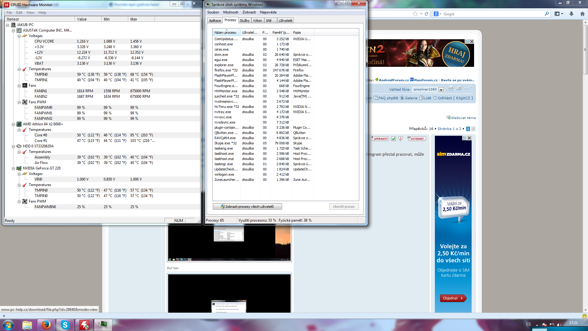The height and width of the screenshot is (331, 588).
Task: Select firefox.exe *32 process row
Action: pyautogui.click(x=263, y=70)
